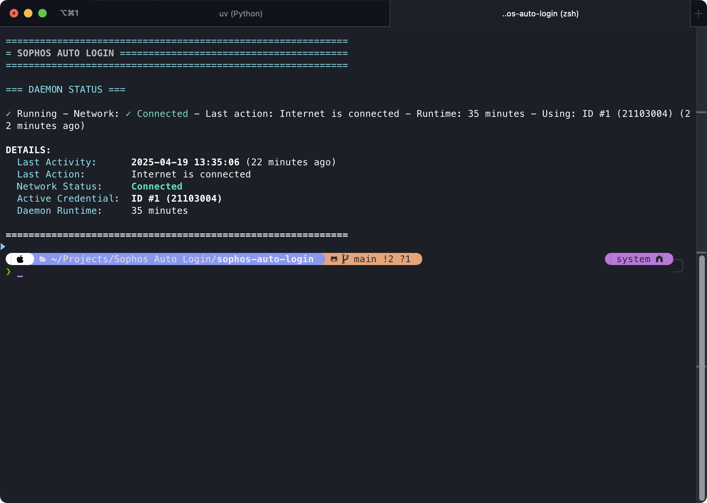This screenshot has width=707, height=503.
Task: Click the green prompt chevron
Action: (9, 271)
